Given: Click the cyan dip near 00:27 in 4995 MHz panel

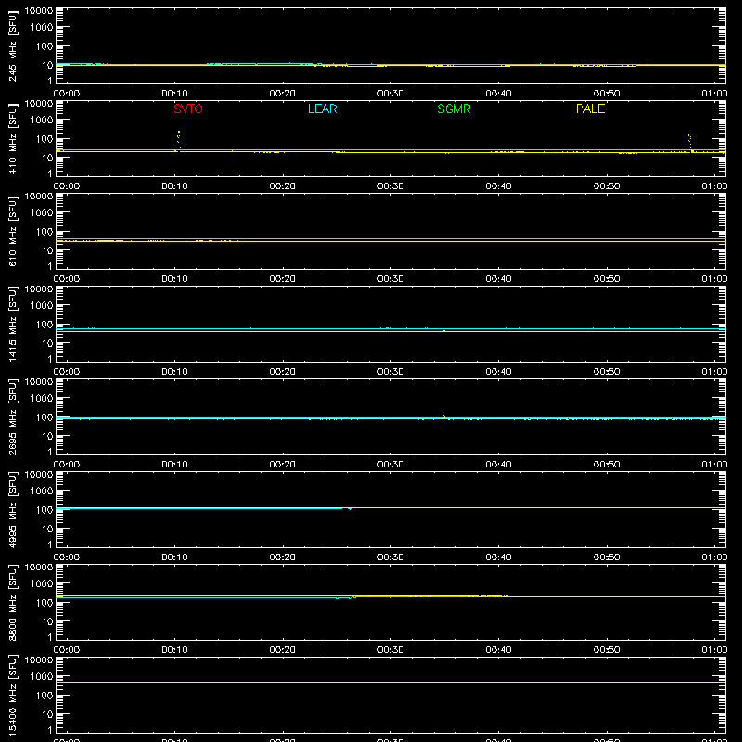Looking at the screenshot, I should click(350, 508).
